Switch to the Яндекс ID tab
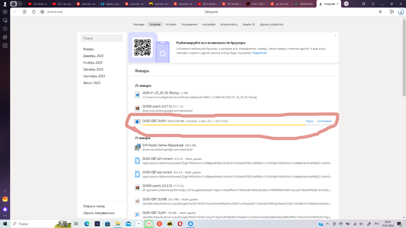Screen dimensions: 406x228 click(248, 24)
